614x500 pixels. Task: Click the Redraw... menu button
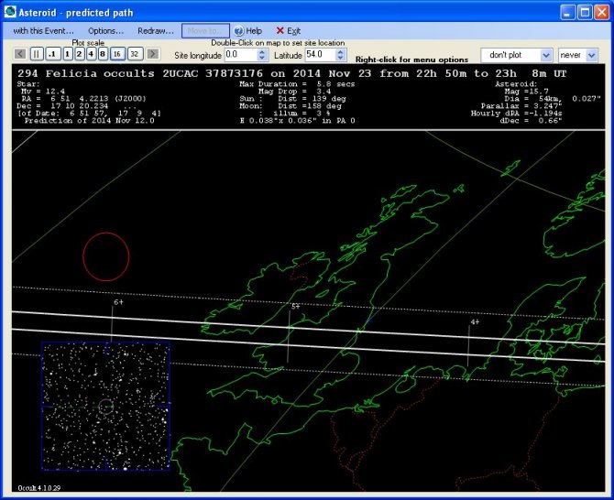[155, 30]
